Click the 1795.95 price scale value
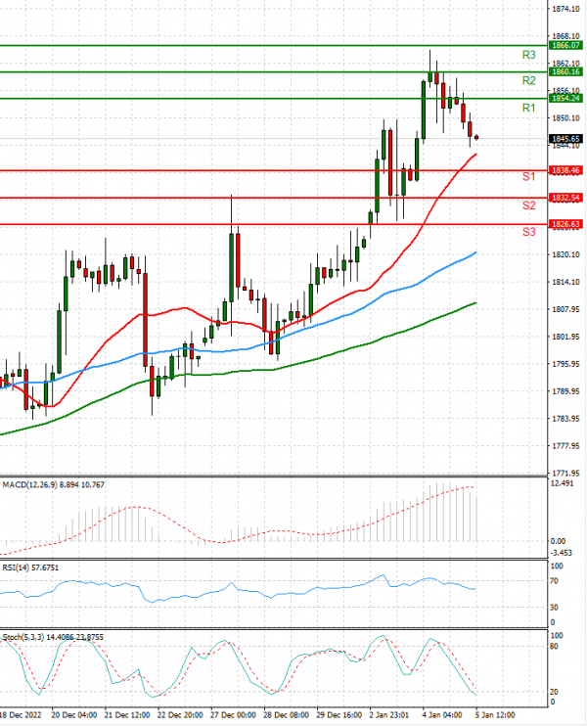587x726 pixels. [565, 364]
